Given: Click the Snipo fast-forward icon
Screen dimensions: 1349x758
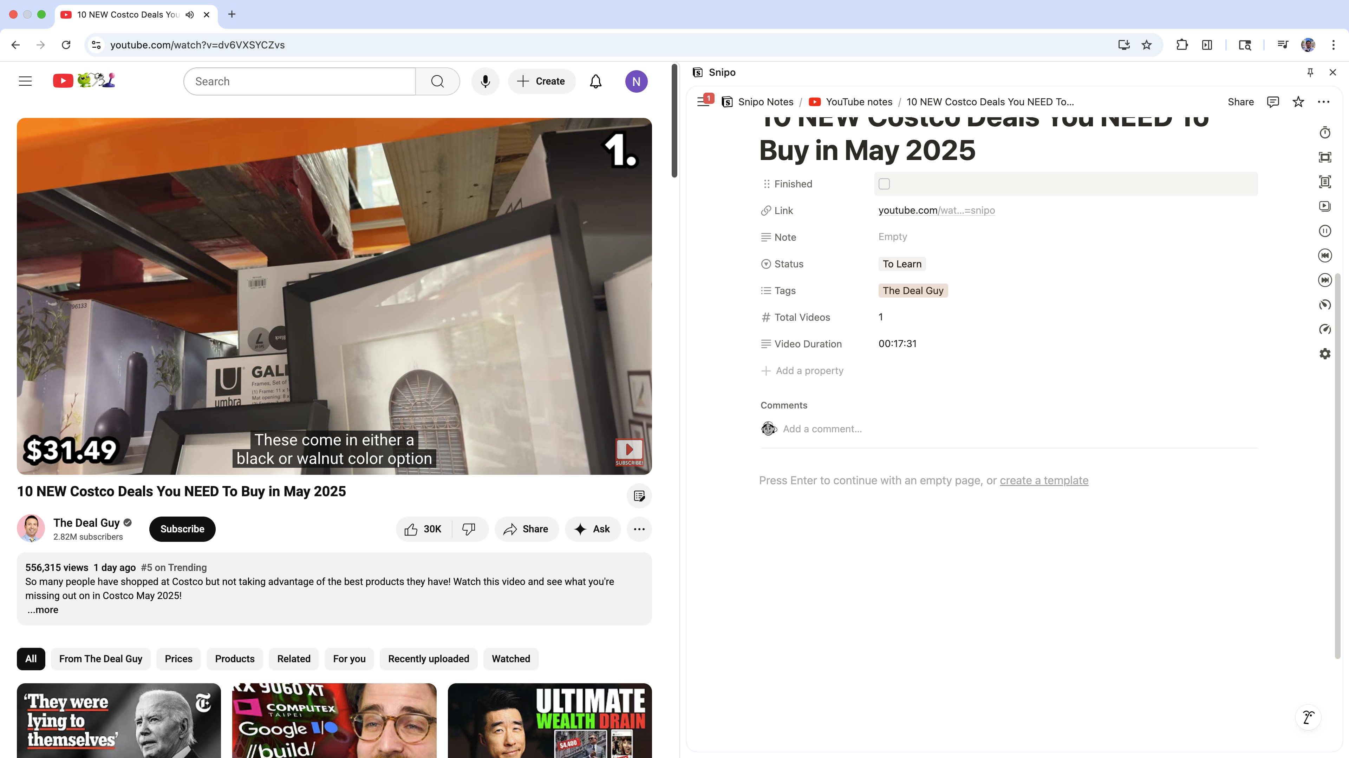Looking at the screenshot, I should click(x=1324, y=280).
